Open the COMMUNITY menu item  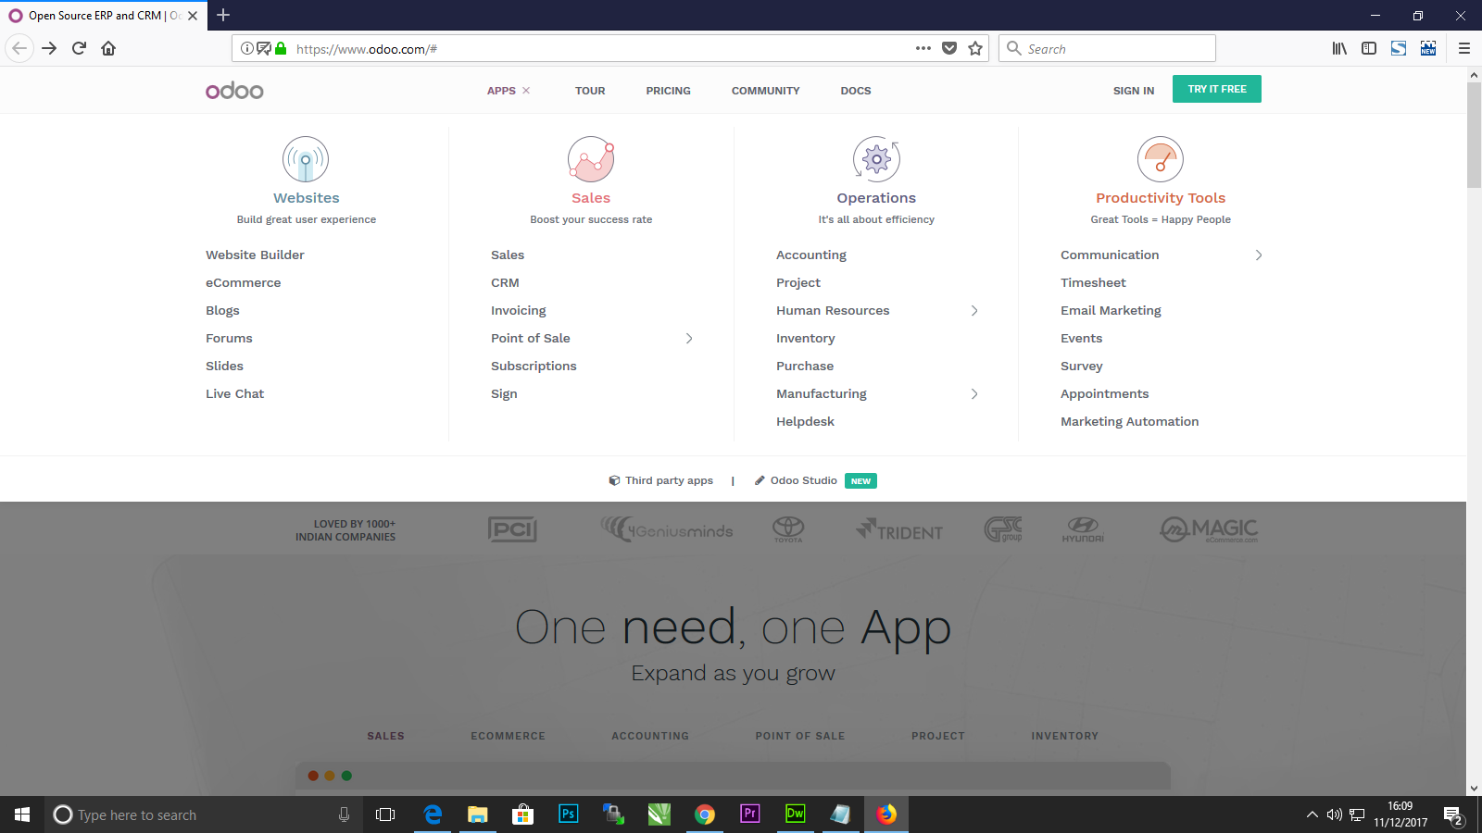(x=766, y=91)
